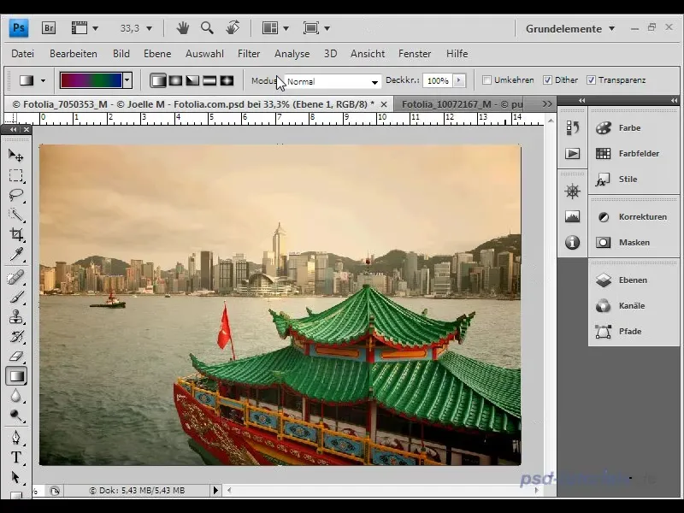This screenshot has height=513, width=684.
Task: Click the Zoom tool in application bar
Action: pyautogui.click(x=207, y=28)
